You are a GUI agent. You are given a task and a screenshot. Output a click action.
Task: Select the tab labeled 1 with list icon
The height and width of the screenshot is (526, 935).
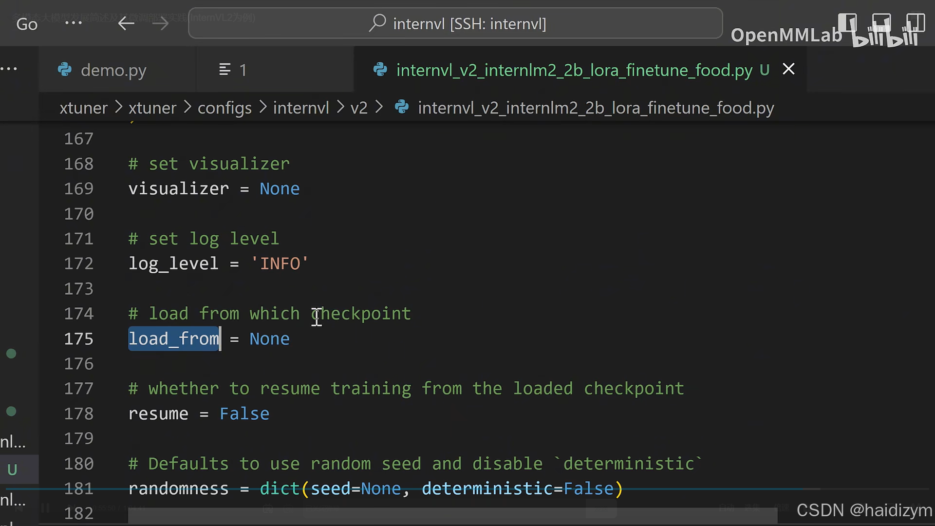[x=233, y=70]
